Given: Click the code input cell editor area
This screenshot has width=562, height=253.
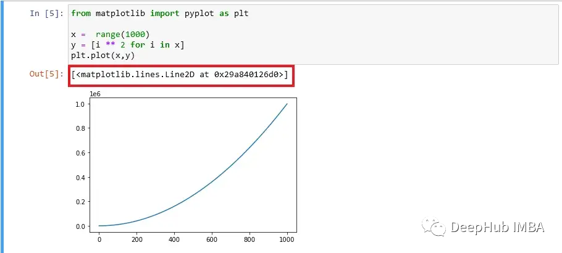Looking at the screenshot, I should pos(313,35).
